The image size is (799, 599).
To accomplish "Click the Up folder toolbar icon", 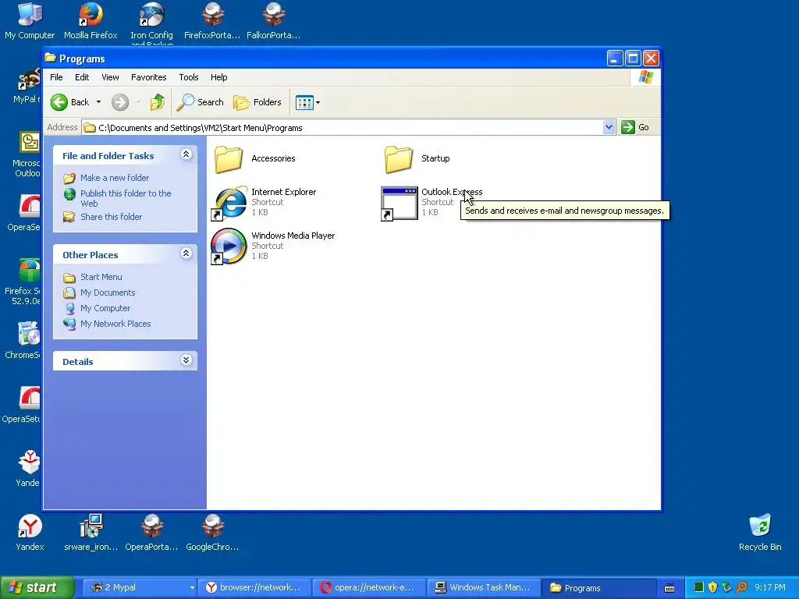I will pos(158,102).
